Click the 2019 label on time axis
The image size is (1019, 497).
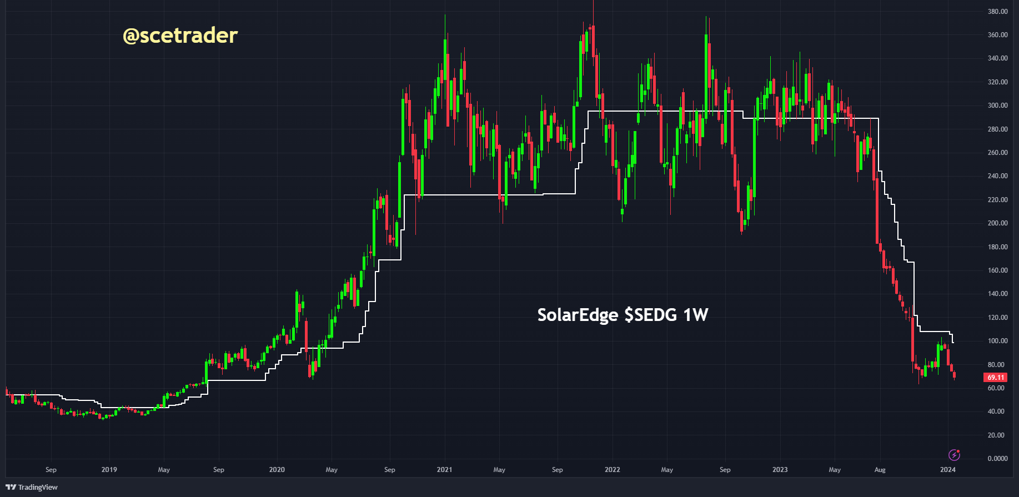109,469
